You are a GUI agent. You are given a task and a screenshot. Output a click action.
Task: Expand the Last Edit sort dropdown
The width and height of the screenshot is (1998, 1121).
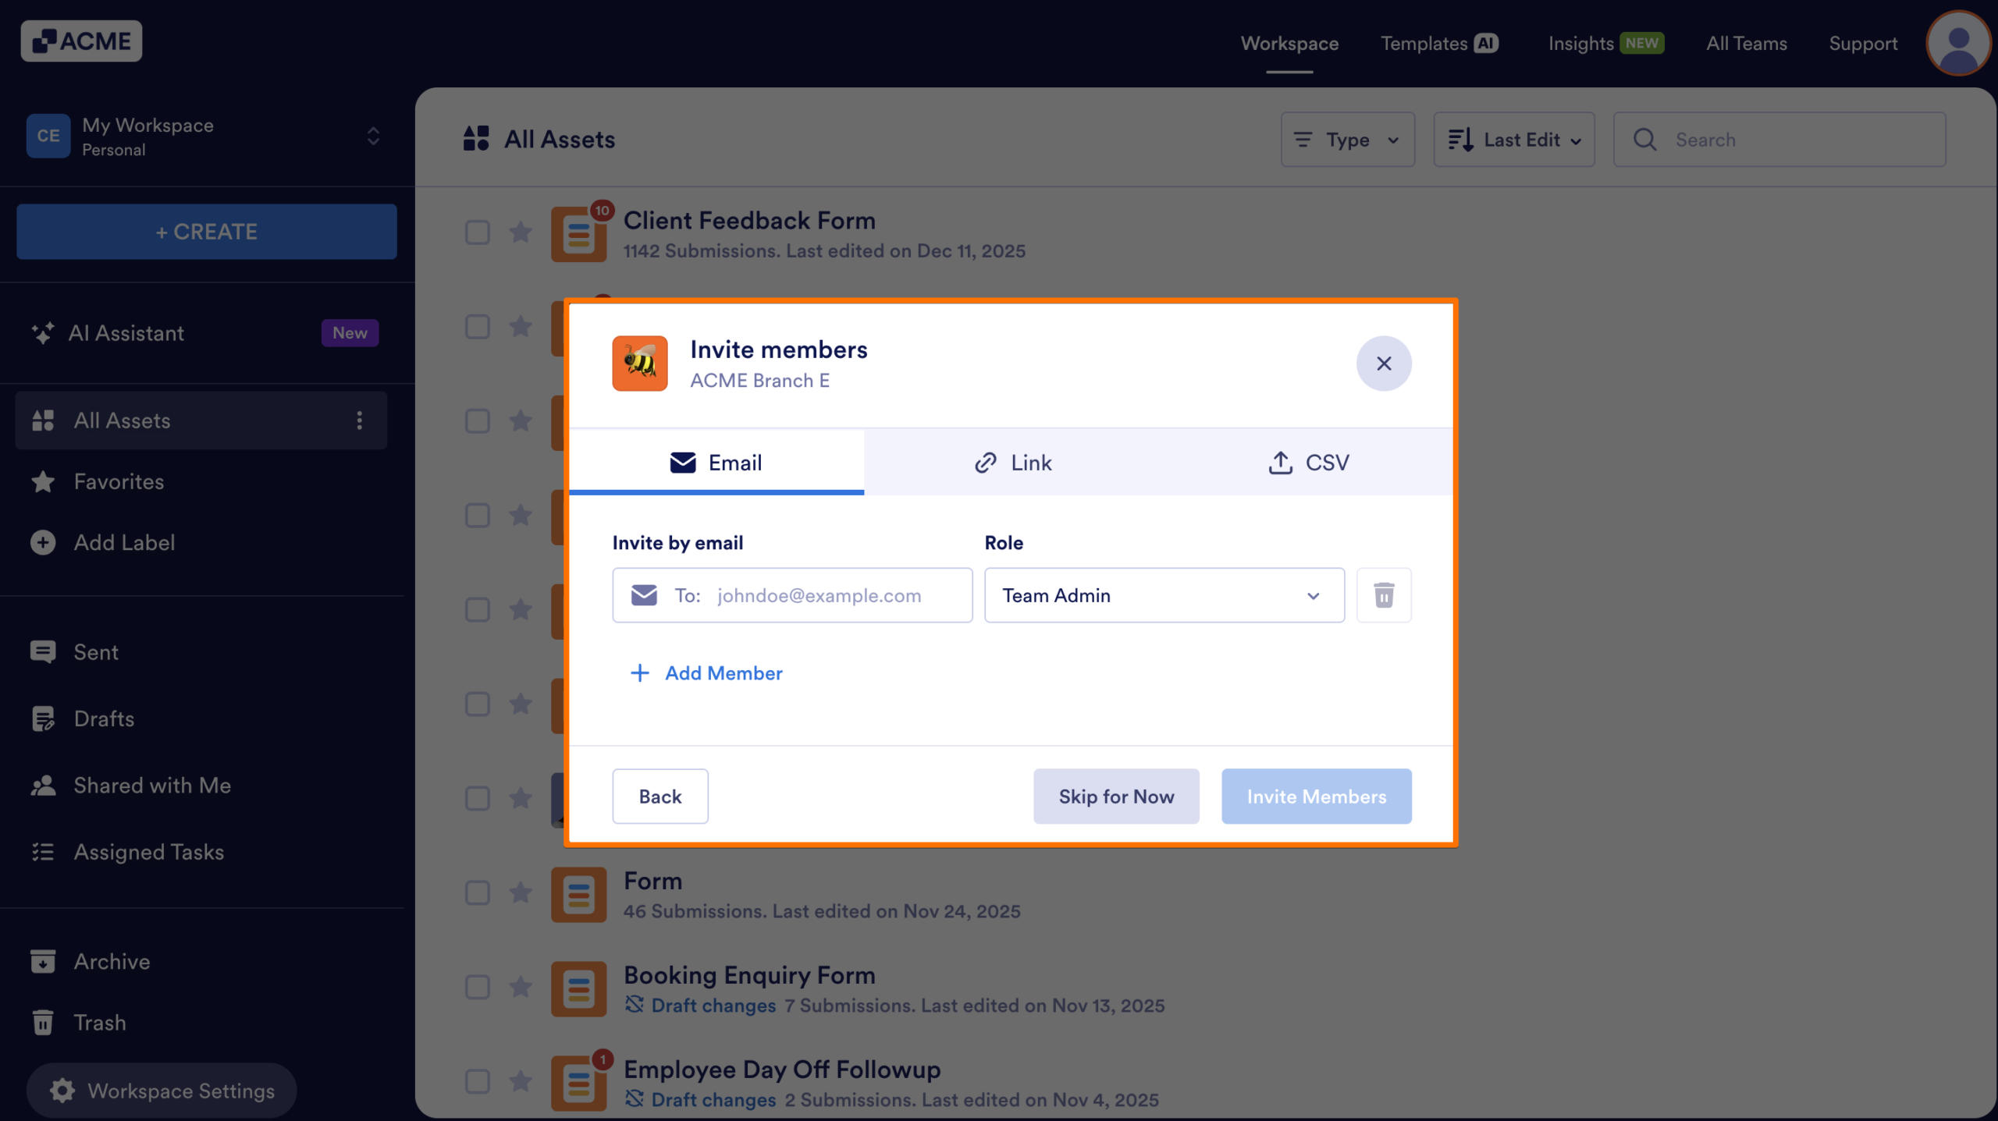pos(1513,140)
